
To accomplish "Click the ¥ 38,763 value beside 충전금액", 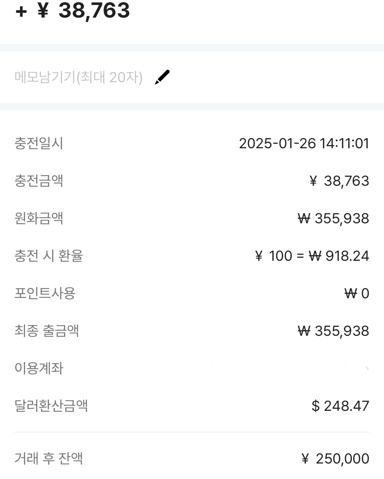I will (339, 181).
